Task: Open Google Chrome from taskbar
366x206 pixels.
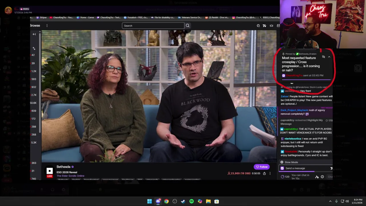Action: (x=166, y=201)
